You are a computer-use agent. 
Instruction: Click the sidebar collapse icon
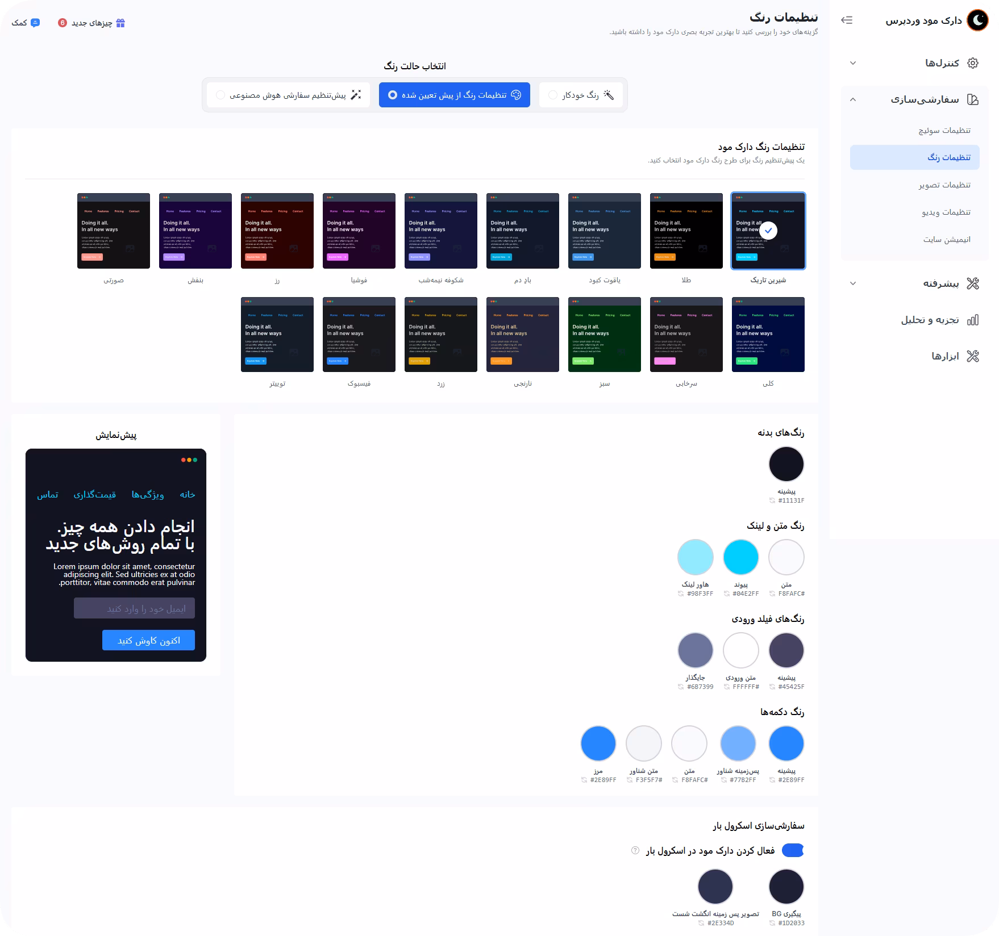click(x=847, y=20)
